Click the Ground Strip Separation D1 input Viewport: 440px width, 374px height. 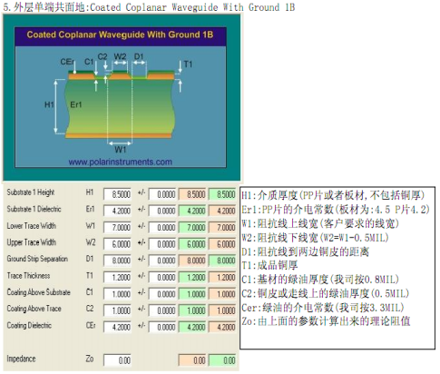tap(117, 261)
